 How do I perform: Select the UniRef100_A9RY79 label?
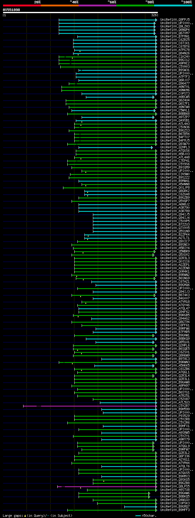click(175, 440)
